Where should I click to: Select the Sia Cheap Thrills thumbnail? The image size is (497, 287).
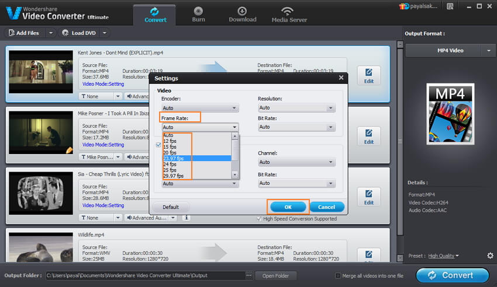pyautogui.click(x=40, y=193)
